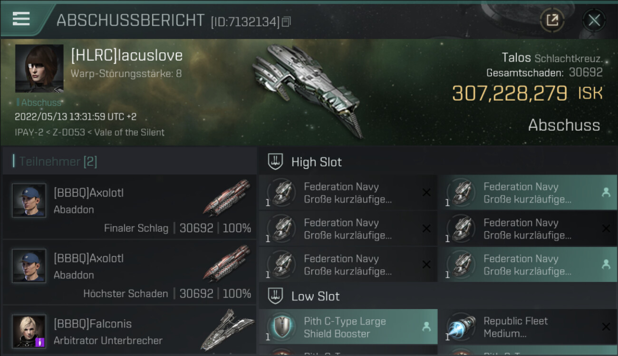Click Falconis character portrait
The image size is (618, 356).
(29, 331)
